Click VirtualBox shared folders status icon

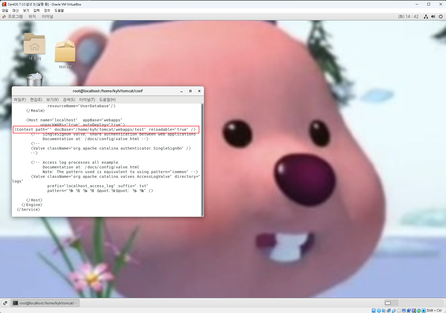[399, 310]
